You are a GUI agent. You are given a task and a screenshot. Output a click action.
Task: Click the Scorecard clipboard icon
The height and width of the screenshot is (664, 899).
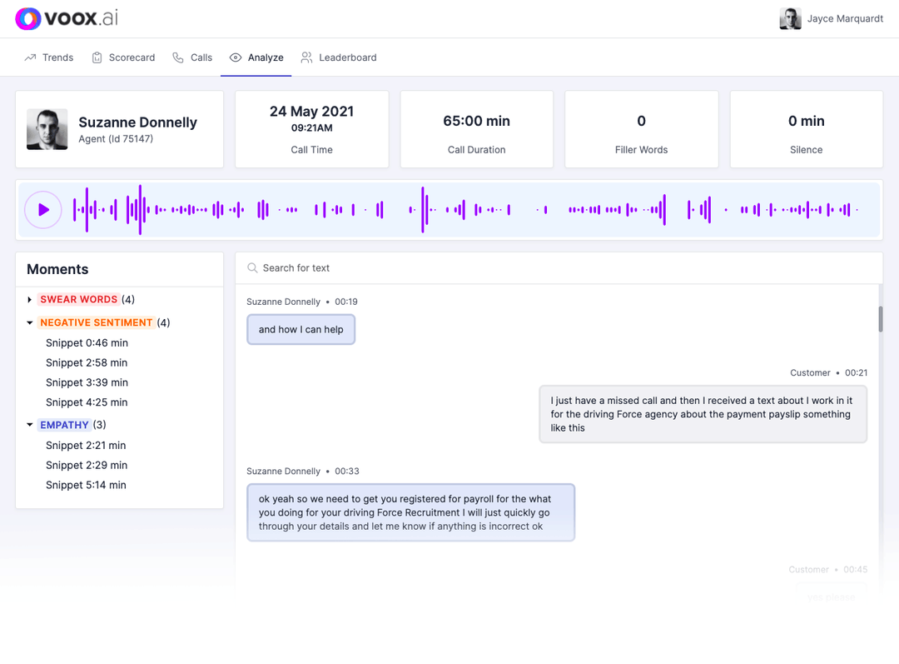pyautogui.click(x=97, y=57)
